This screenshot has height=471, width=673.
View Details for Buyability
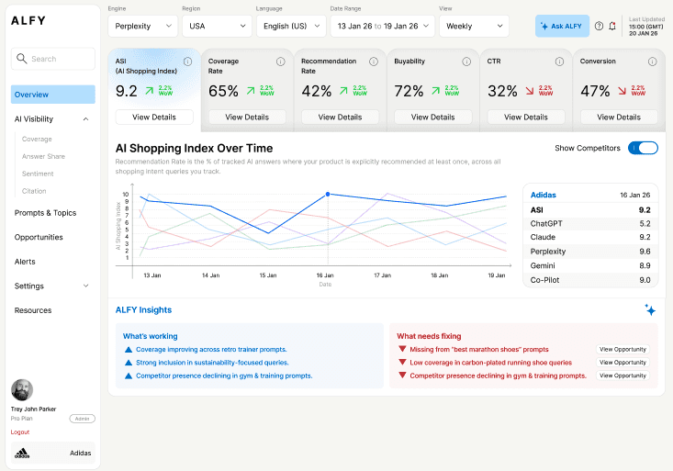tap(433, 118)
